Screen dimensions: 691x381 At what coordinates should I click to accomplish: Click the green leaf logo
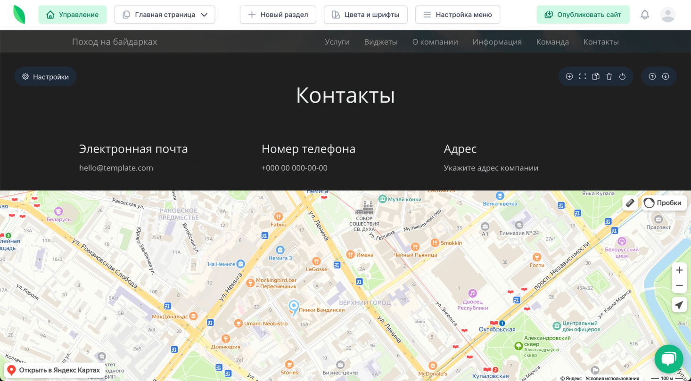point(19,15)
